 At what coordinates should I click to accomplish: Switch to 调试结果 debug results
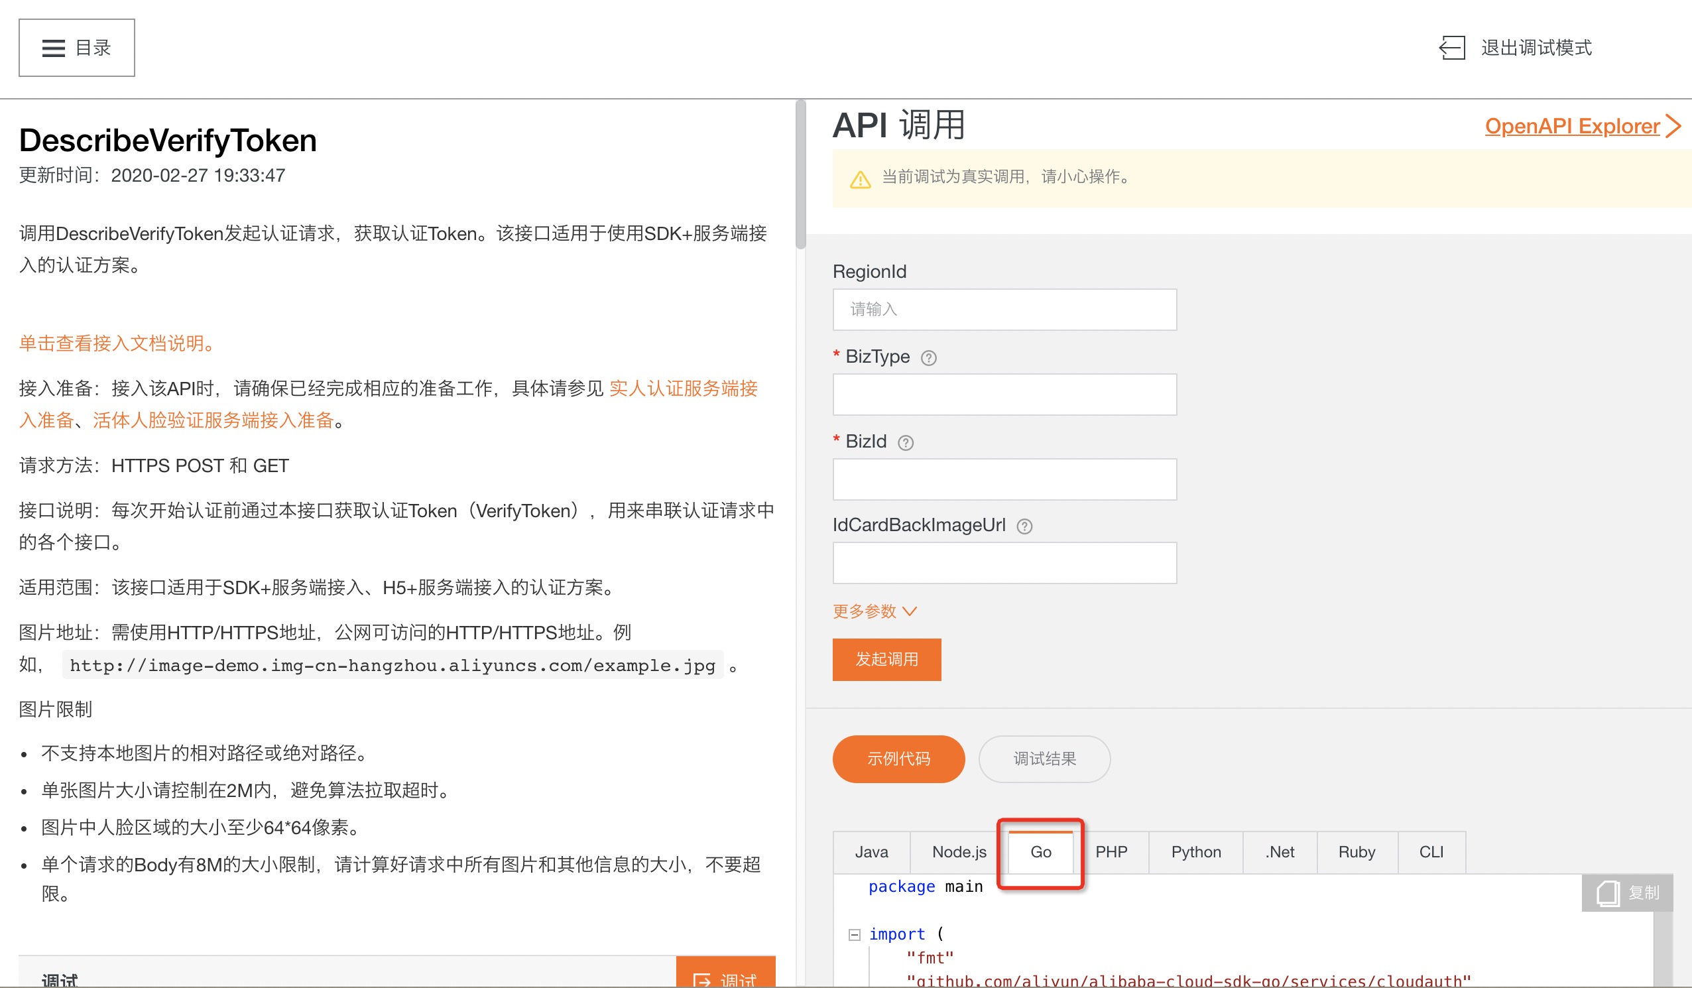click(x=1044, y=759)
